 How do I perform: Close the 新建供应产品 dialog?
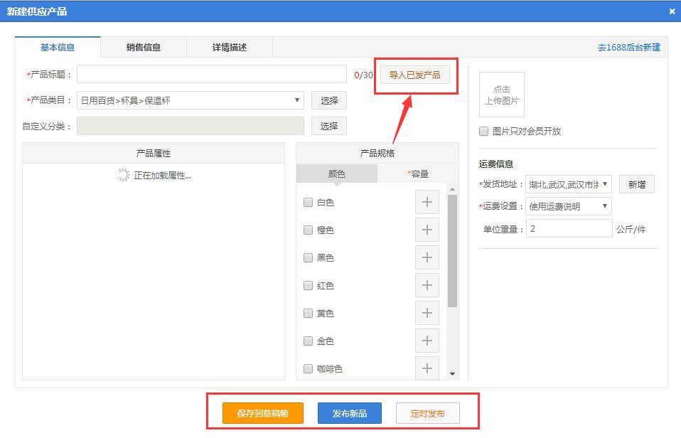(x=672, y=11)
